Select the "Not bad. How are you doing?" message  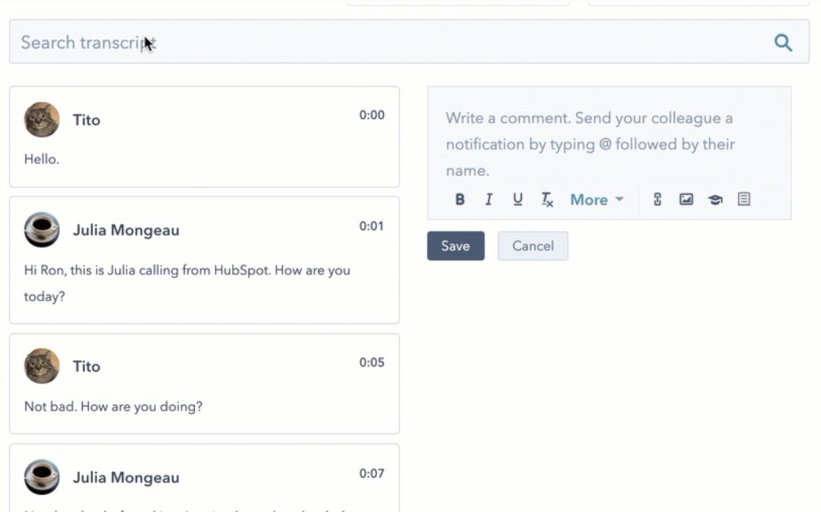click(x=114, y=407)
